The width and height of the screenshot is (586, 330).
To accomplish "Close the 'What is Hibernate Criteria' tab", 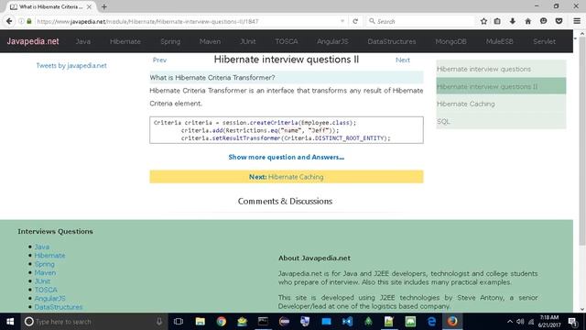I will coord(89,6).
